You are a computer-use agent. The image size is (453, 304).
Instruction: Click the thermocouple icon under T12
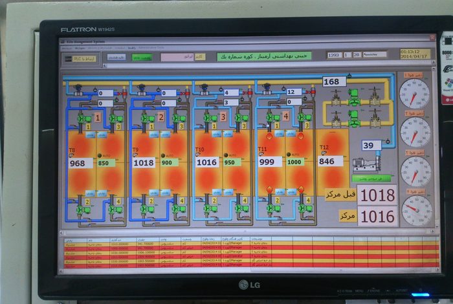[x=324, y=153]
